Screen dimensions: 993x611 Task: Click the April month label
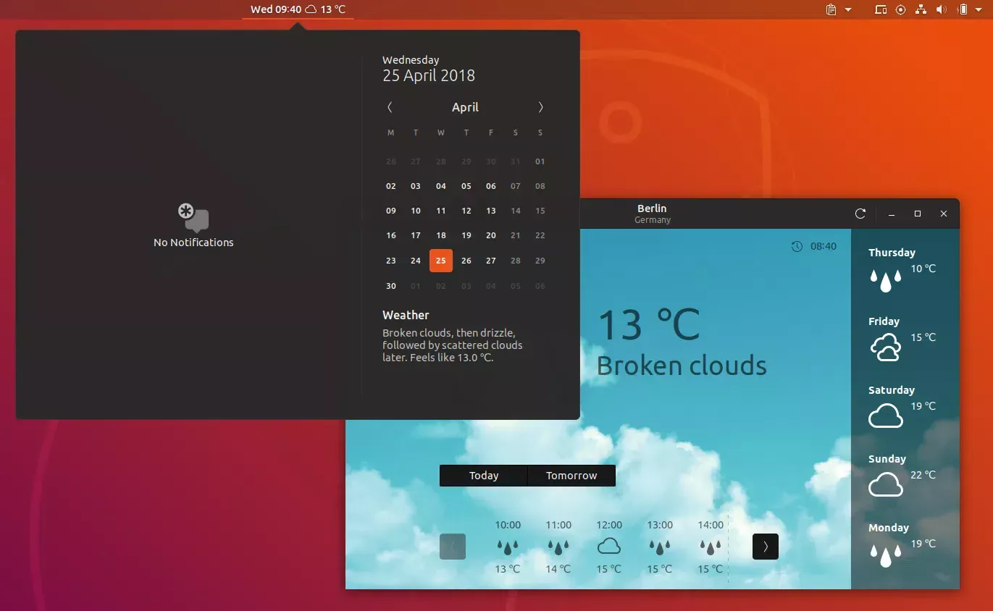465,107
